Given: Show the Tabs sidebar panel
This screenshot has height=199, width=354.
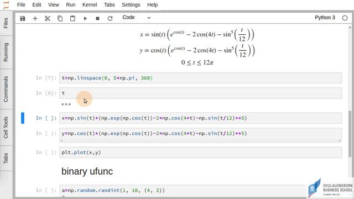Looking at the screenshot, I should [6, 158].
